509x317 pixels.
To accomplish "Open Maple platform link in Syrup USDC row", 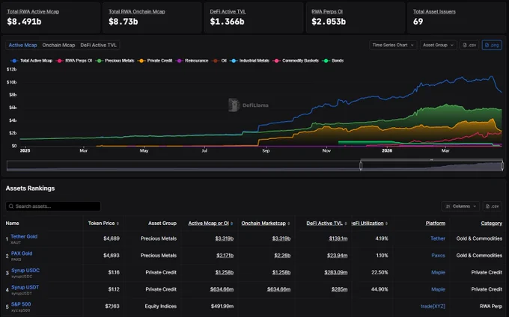I will click(x=438, y=272).
